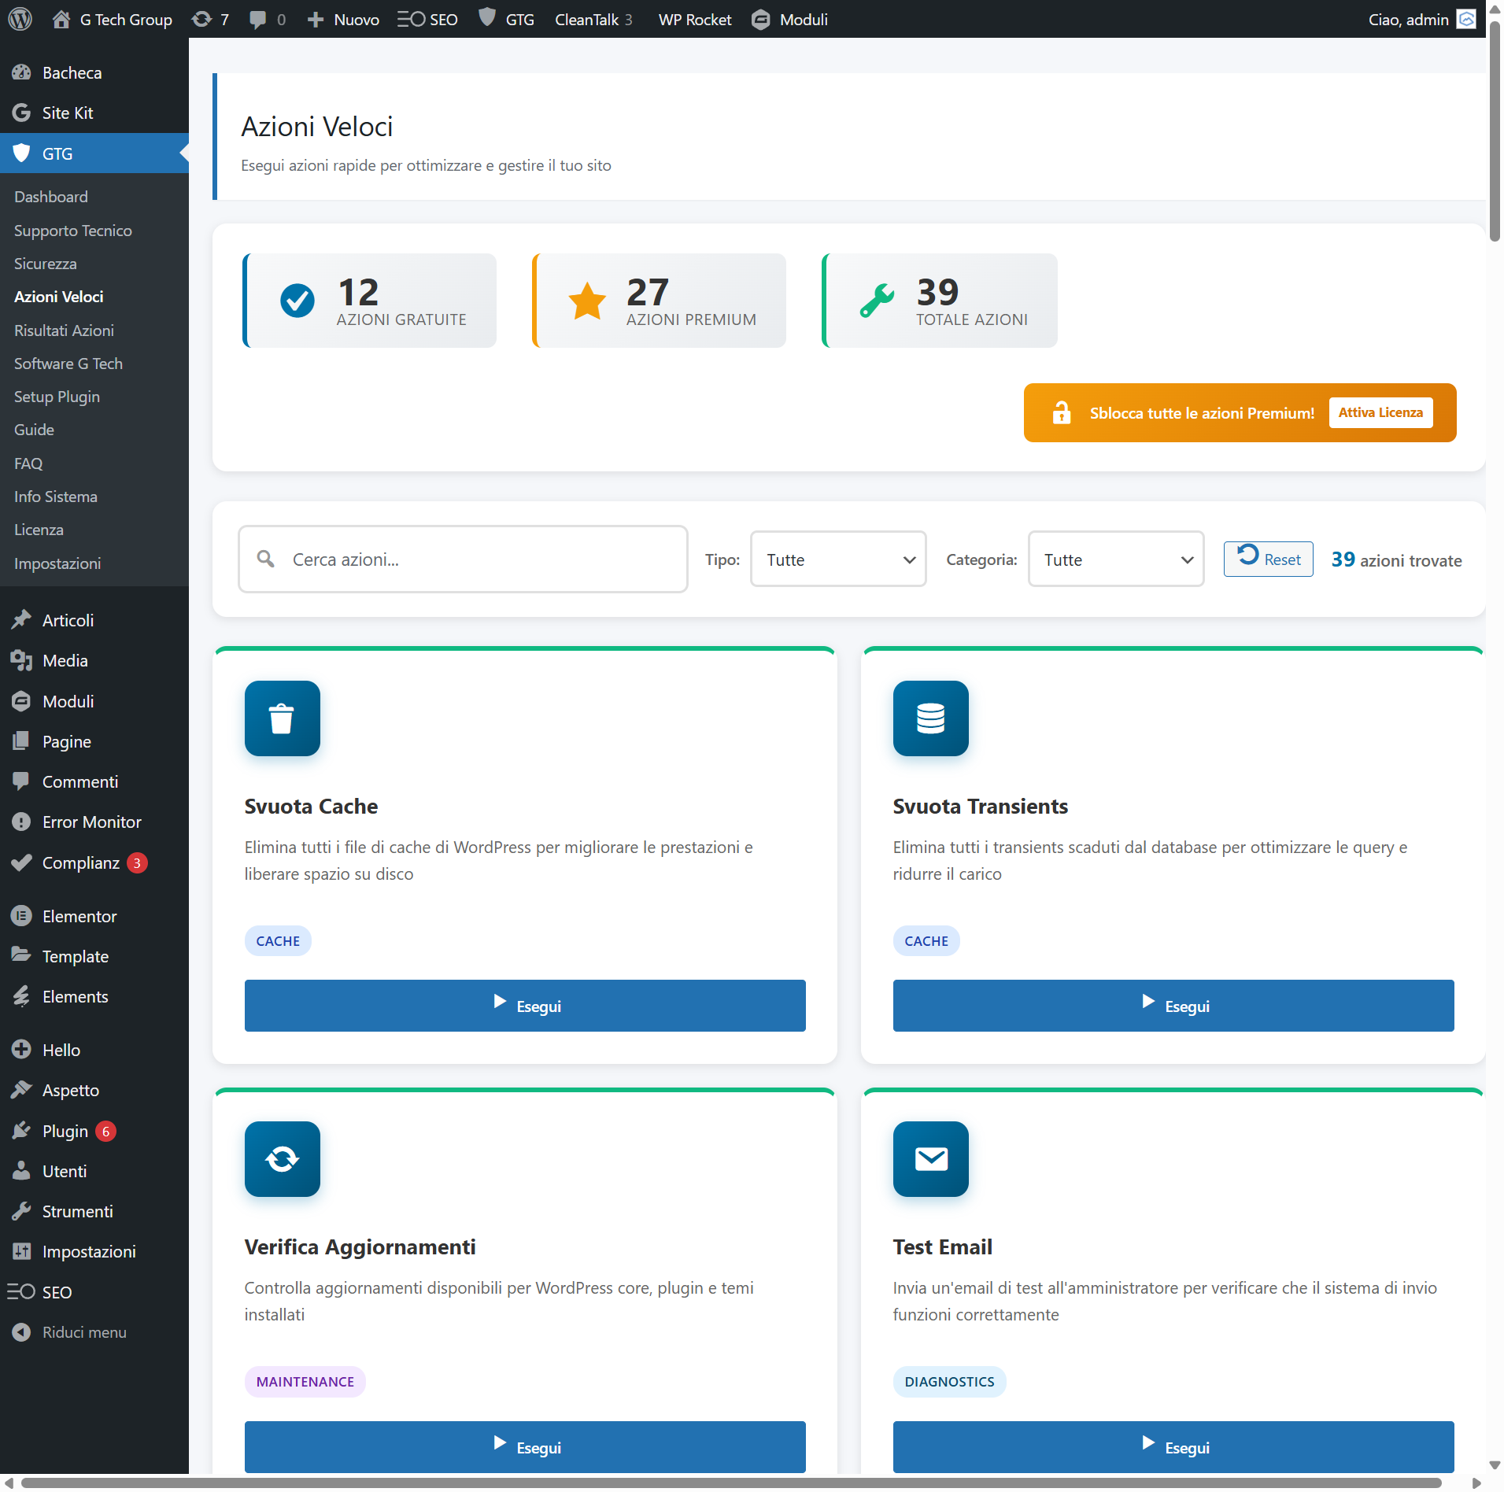Click the Verifica Aggiornamenti refresh icon
1504x1492 pixels.
click(x=282, y=1159)
